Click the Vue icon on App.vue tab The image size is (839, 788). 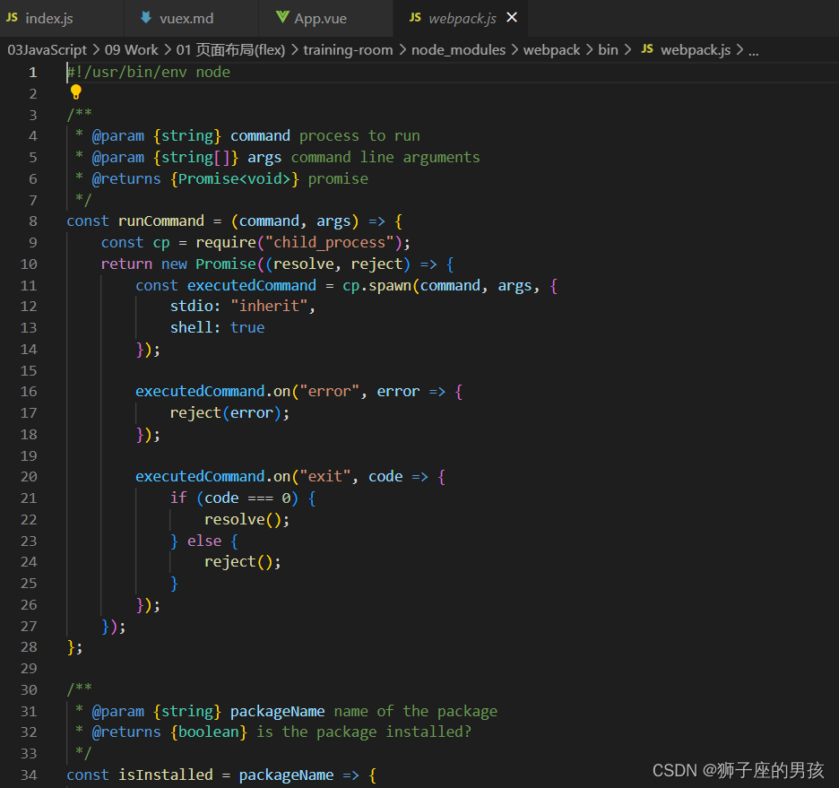pyautogui.click(x=282, y=18)
